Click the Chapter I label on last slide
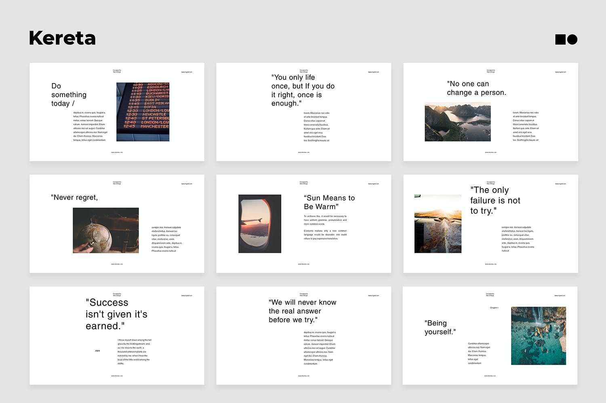Viewport: 606px width, 403px height. coord(494,308)
